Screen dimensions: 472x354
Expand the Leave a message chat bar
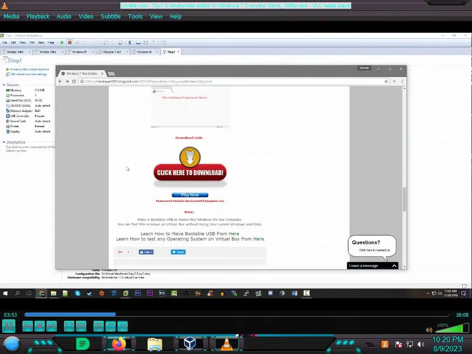point(372,265)
